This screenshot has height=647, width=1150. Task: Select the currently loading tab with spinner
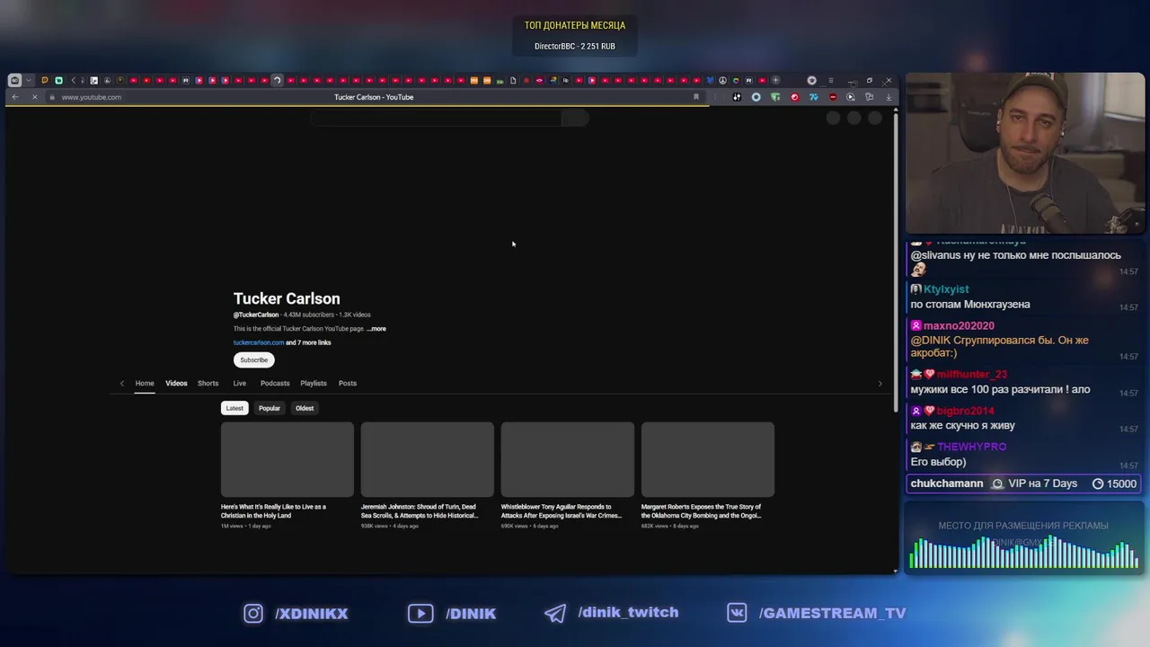coord(277,80)
